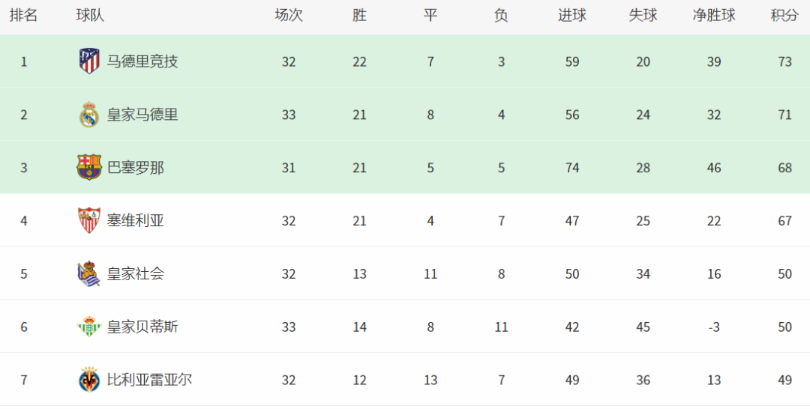810x409 pixels.
Task: Click the Villarreal club crest
Action: click(x=89, y=380)
